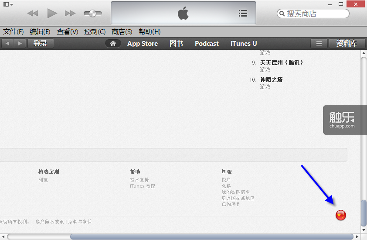The width and height of the screenshot is (367, 240).
Task: Click the vertical scrollbar thumb
Action: click(364, 213)
